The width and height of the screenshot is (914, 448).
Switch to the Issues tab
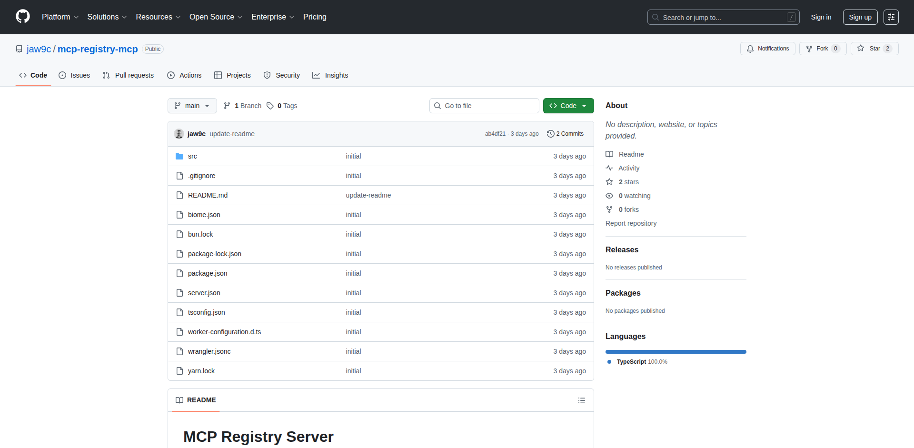[74, 75]
